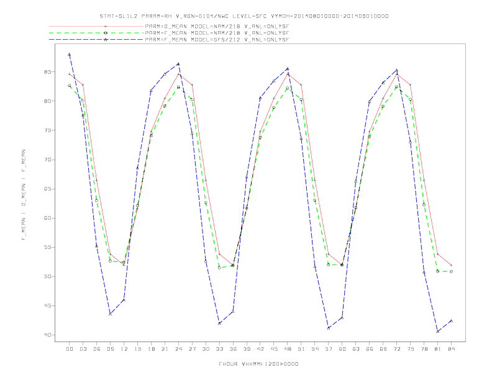Click x-axis forecast hour label 81
The width and height of the screenshot is (492, 380).
[x=438, y=349]
